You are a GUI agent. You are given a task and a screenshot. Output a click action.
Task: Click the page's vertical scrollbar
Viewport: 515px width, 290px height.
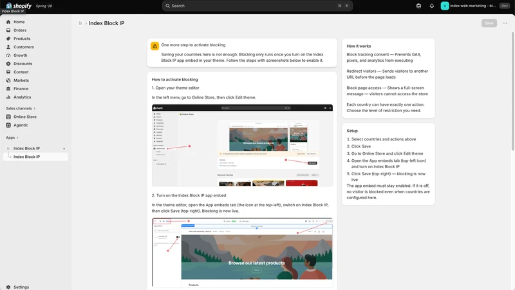(512, 92)
